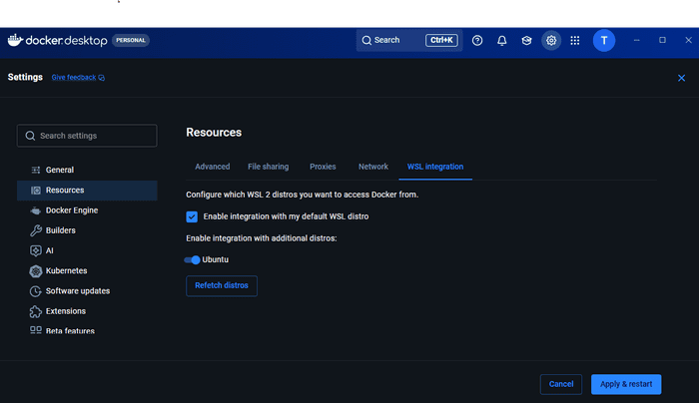Open the Network tab
Image resolution: width=699 pixels, height=403 pixels.
(x=373, y=167)
